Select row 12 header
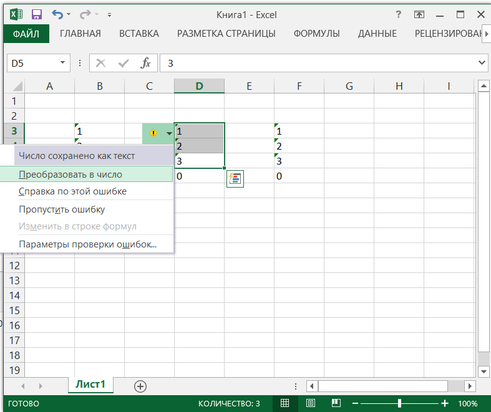The width and height of the screenshot is (491, 412). (14, 266)
